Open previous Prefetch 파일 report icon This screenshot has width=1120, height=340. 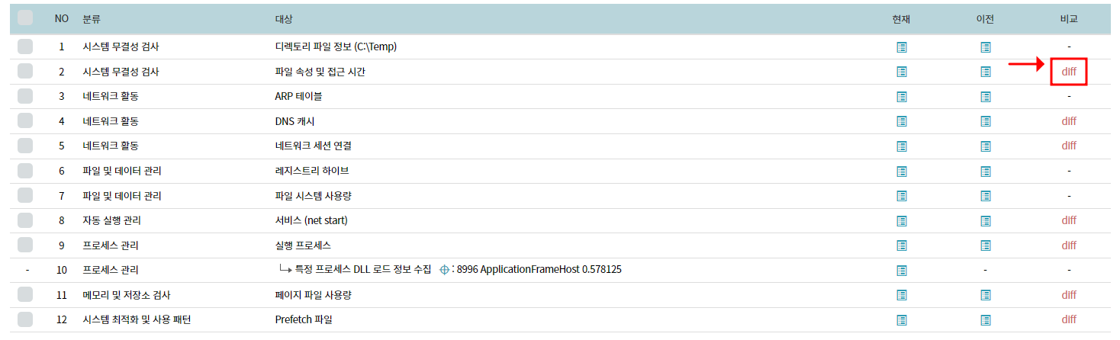986,319
